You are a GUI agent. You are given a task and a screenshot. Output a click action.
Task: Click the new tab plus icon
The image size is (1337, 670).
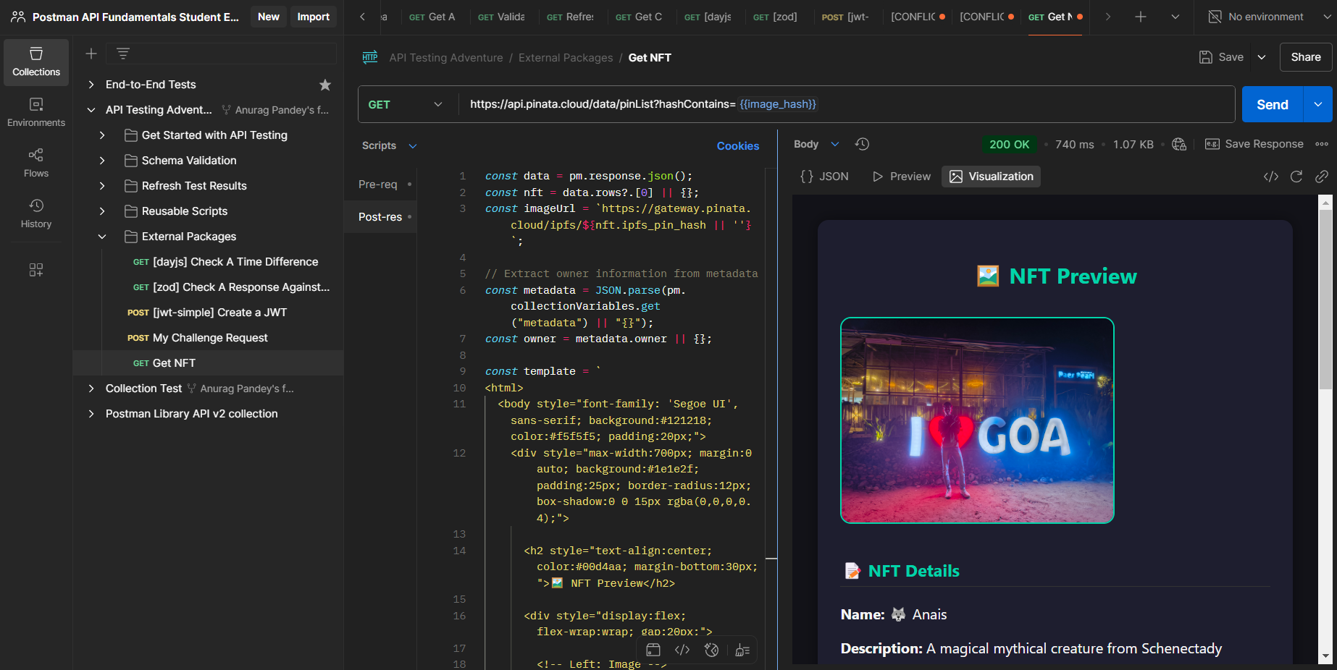point(1141,17)
